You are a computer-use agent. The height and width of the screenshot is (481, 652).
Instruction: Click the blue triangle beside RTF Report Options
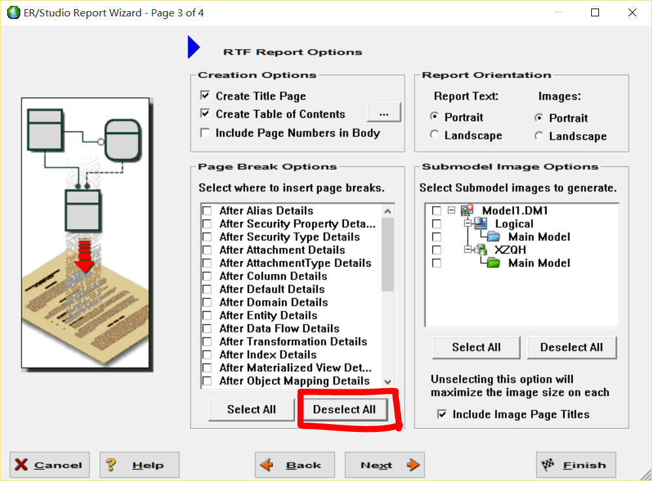[x=194, y=48]
